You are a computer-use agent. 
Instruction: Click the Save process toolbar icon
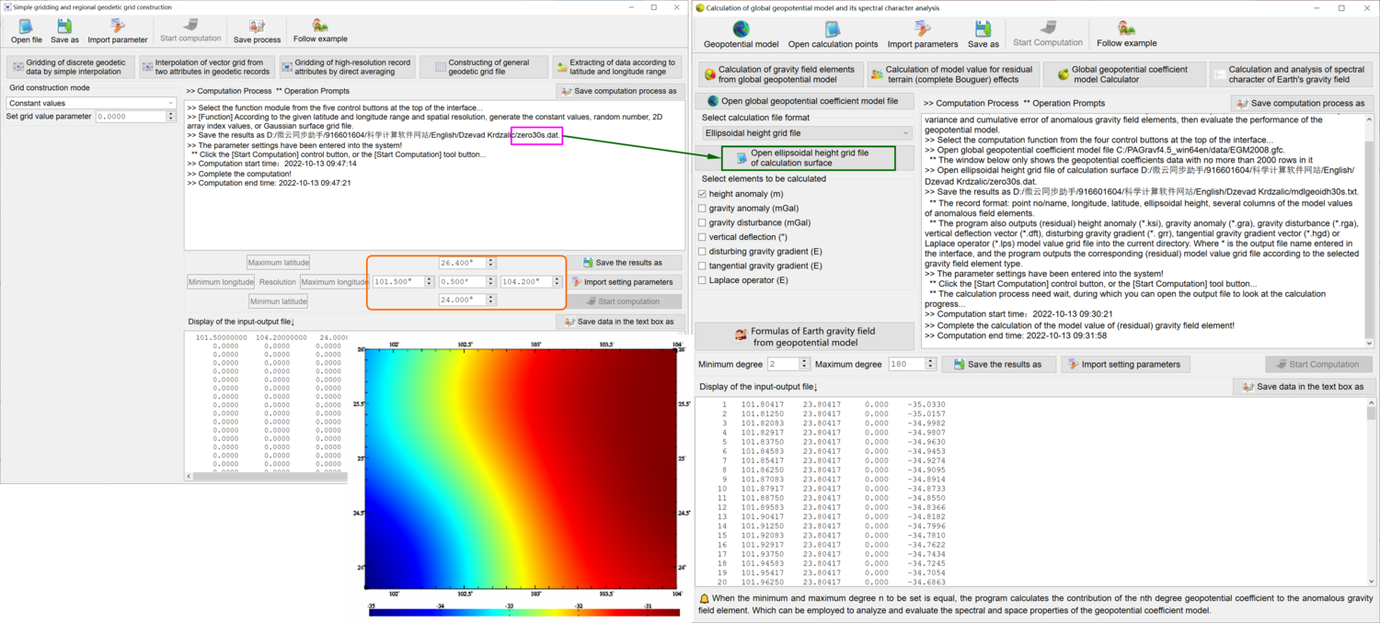click(257, 30)
